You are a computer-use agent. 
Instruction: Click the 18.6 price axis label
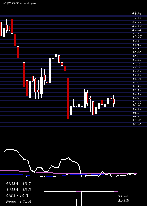pyautogui.click(x=136, y=56)
